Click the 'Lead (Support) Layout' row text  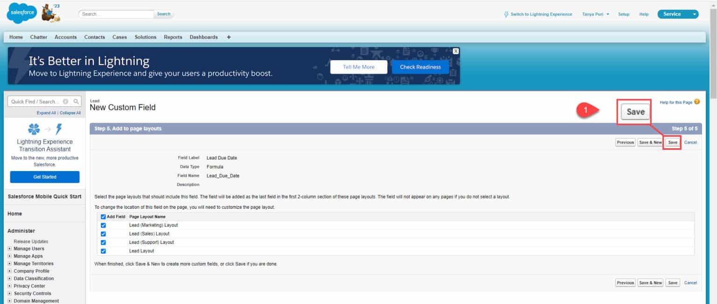pyautogui.click(x=151, y=242)
